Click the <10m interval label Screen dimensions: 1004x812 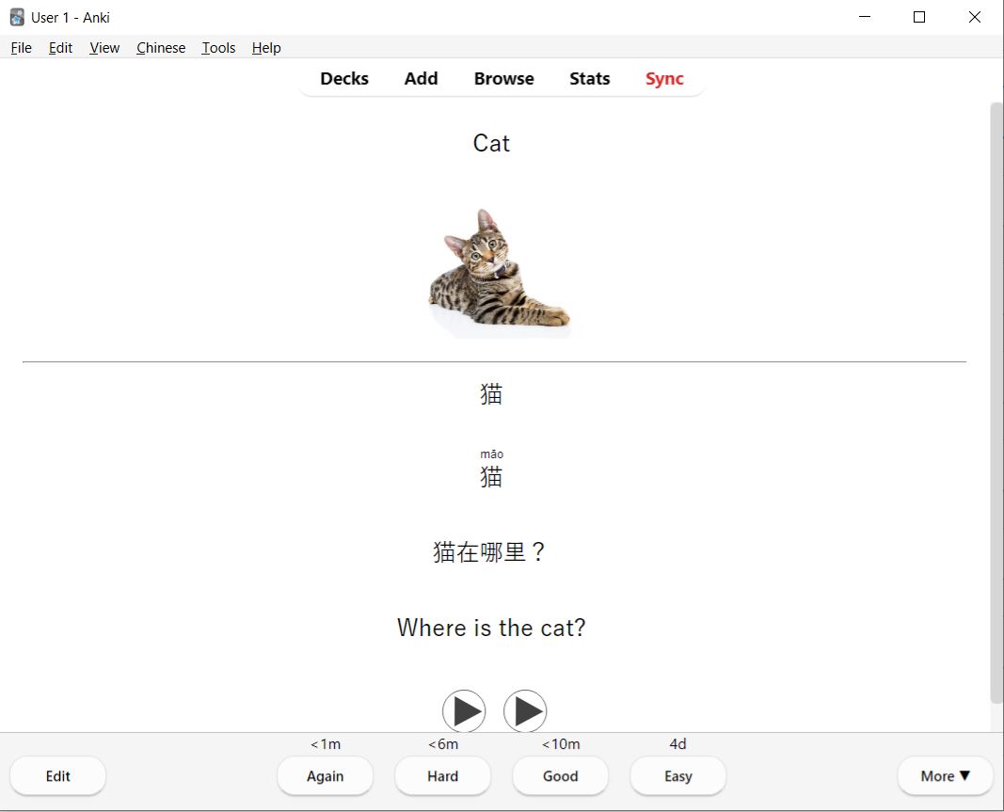point(560,744)
